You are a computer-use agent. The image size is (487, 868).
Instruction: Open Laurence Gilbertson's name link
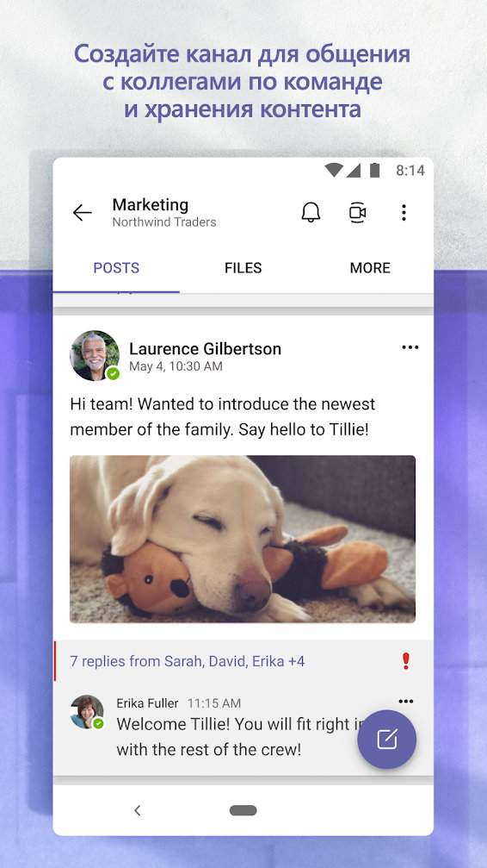coord(205,349)
